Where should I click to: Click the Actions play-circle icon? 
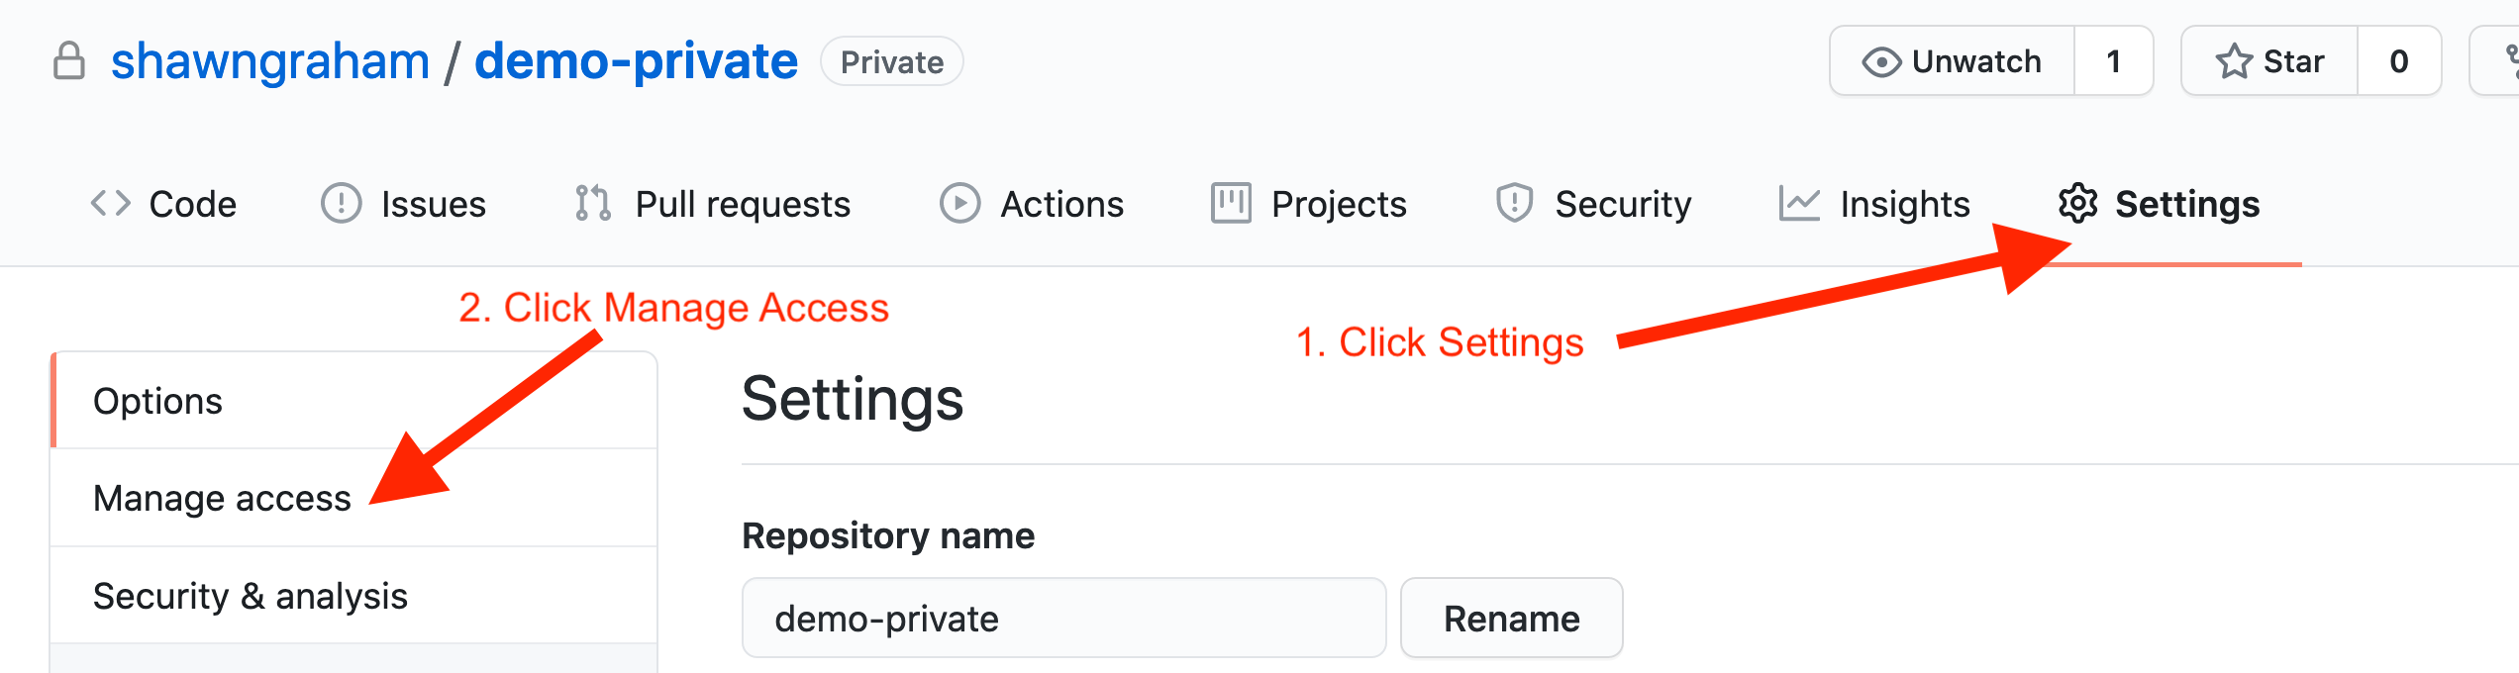pyautogui.click(x=960, y=203)
